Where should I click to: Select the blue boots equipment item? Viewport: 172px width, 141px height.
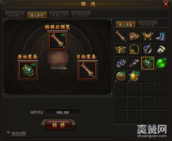pyautogui.click(x=161, y=36)
